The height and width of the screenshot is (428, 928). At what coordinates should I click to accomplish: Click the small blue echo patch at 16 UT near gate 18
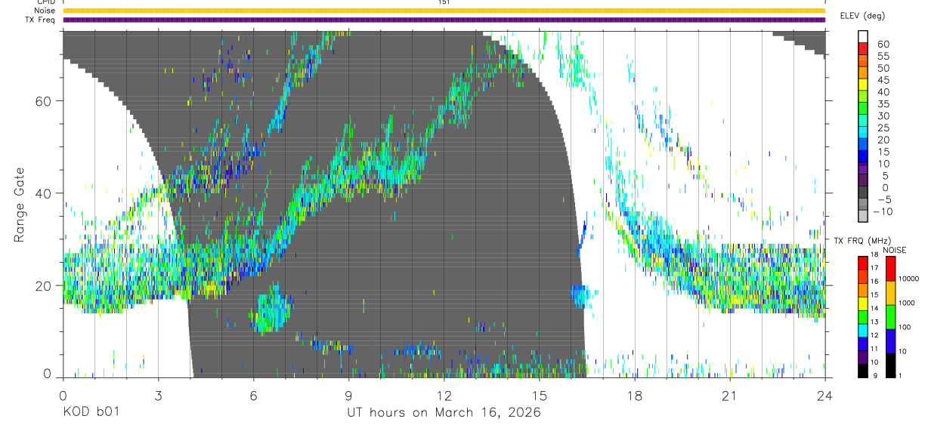pos(583,295)
